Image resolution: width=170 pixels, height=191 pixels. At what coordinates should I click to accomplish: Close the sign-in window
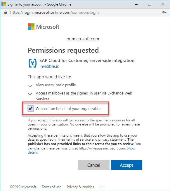[x=163, y=4]
